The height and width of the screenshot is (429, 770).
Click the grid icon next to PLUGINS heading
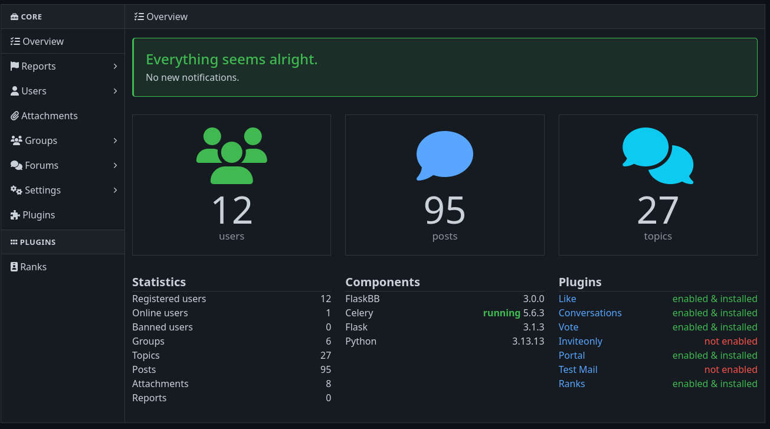[x=14, y=242]
